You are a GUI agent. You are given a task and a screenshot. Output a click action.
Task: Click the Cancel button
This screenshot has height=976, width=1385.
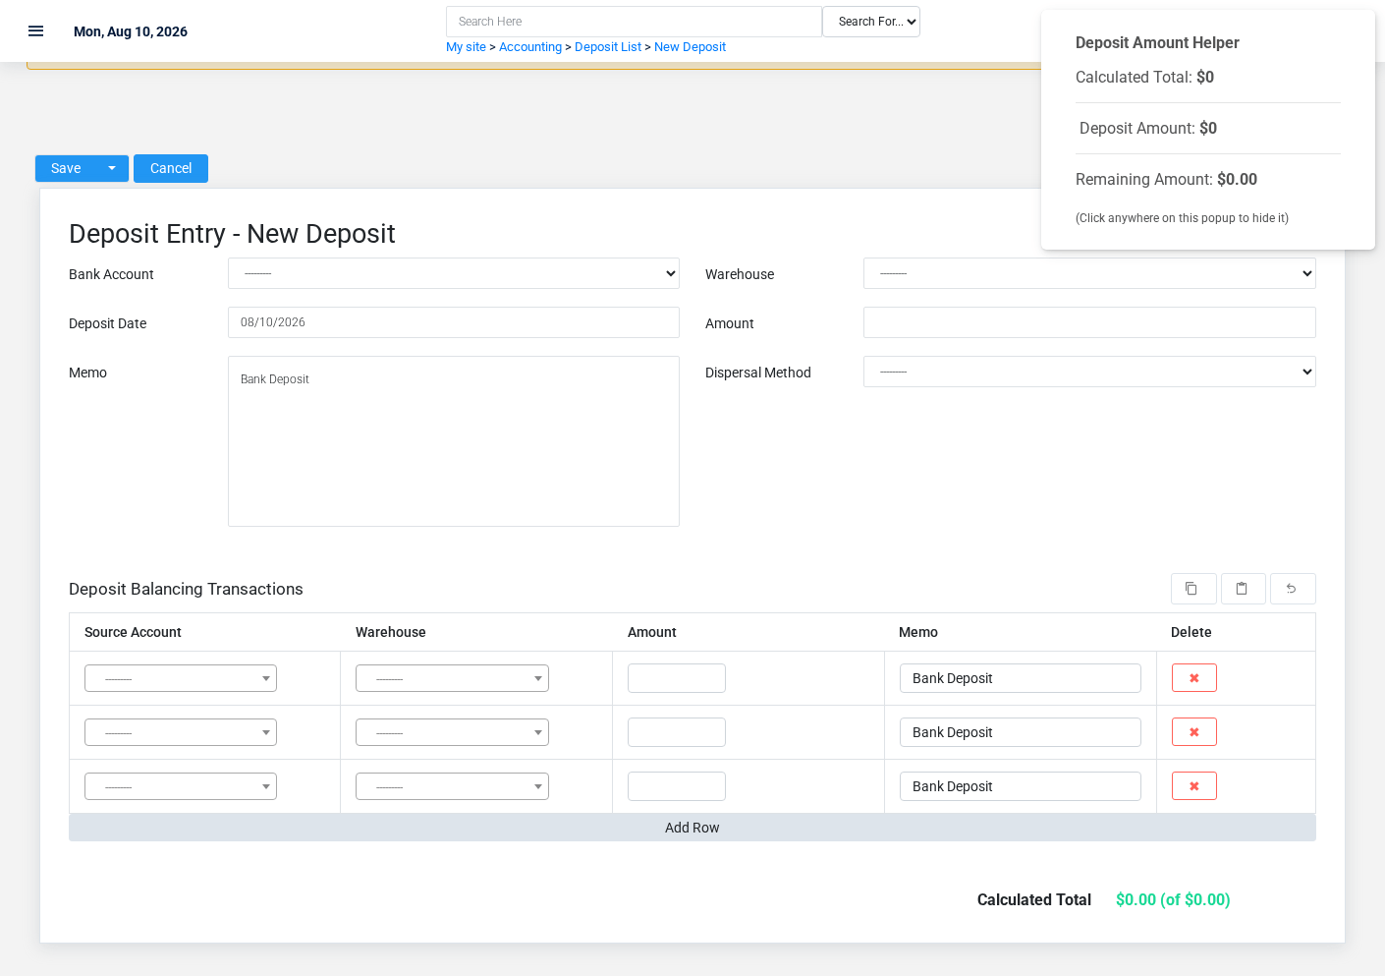171,168
